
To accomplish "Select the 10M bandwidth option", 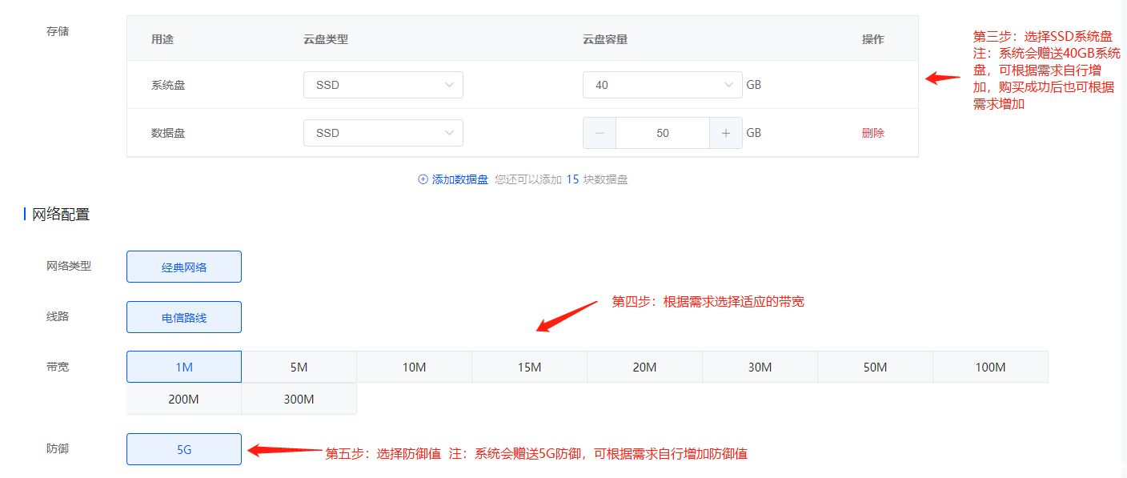I will coord(414,367).
